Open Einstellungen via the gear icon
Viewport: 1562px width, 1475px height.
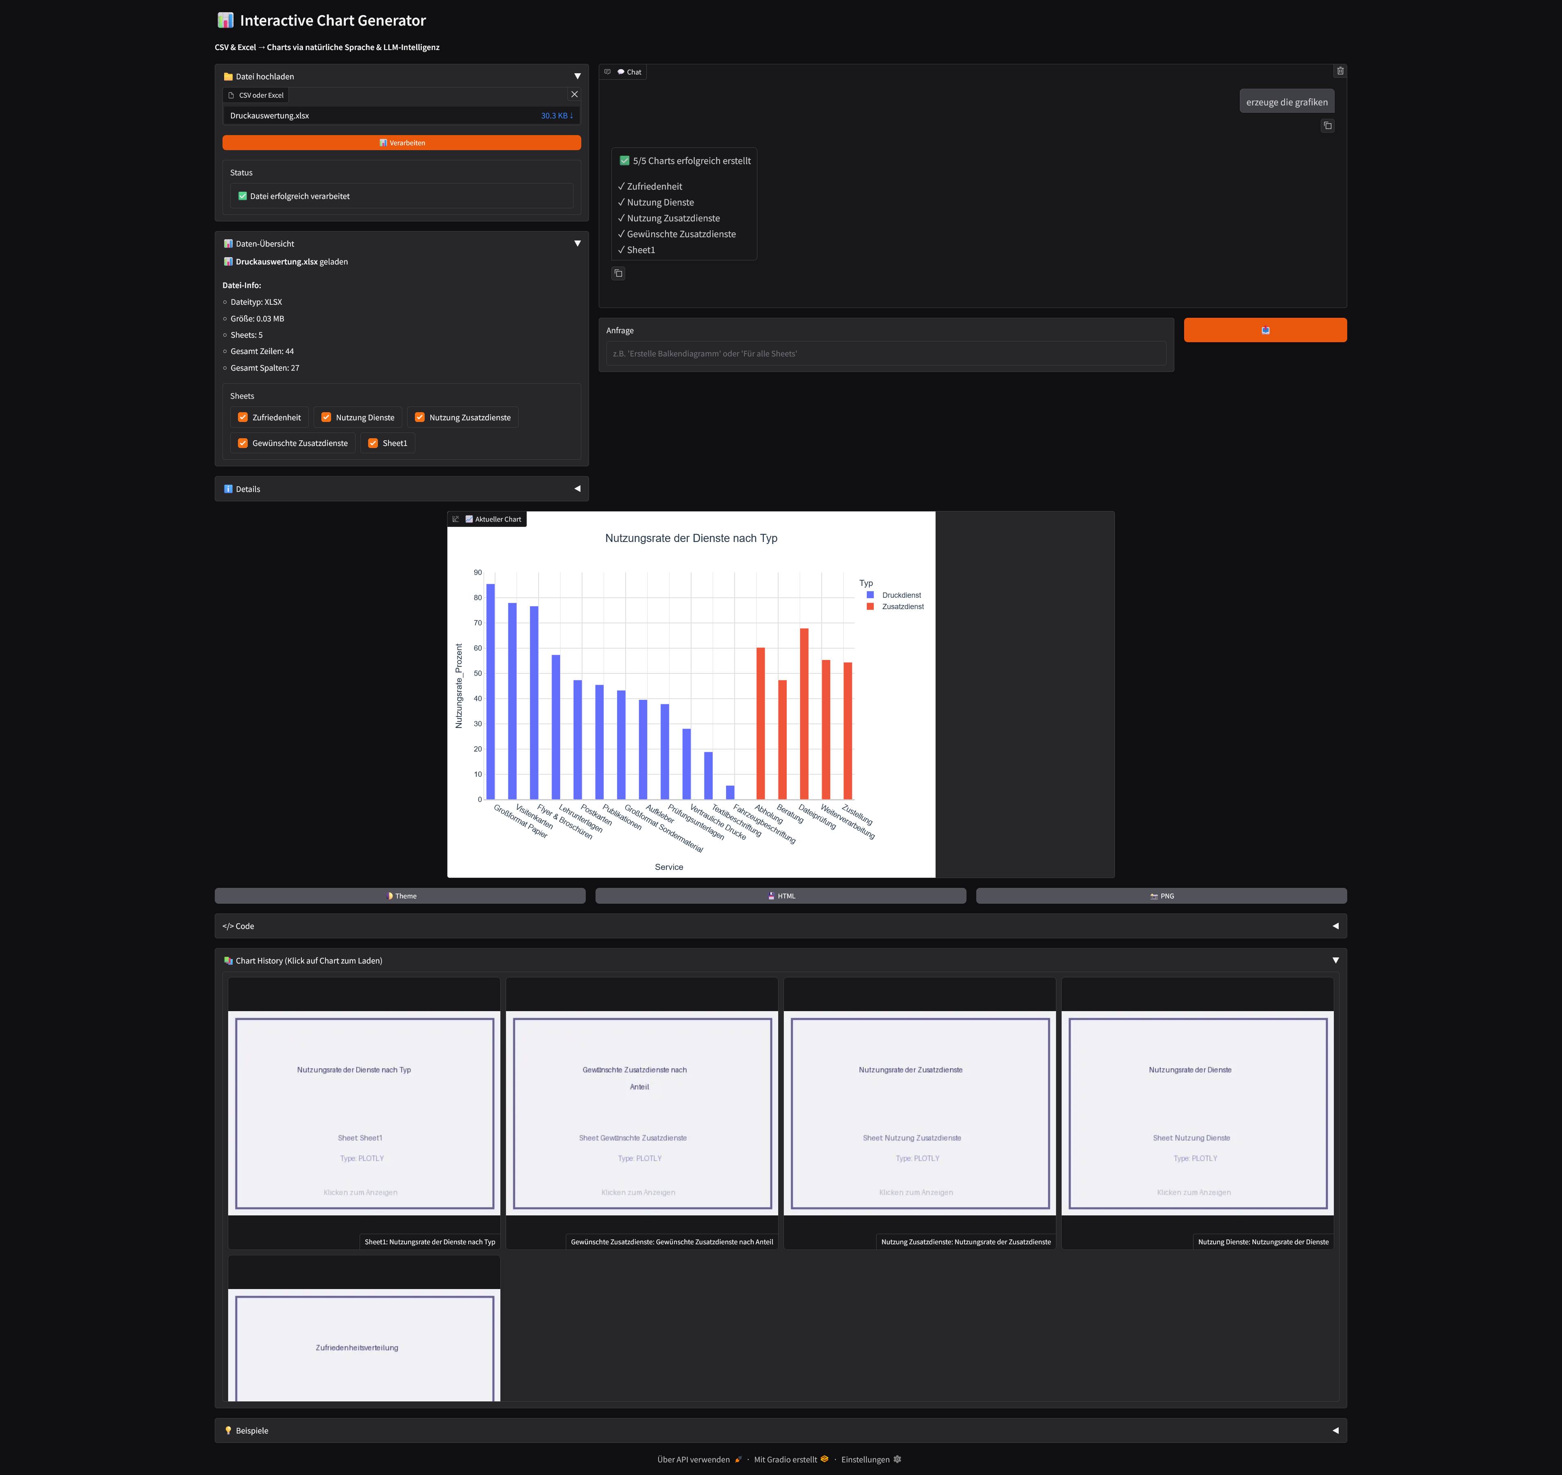click(x=897, y=1459)
